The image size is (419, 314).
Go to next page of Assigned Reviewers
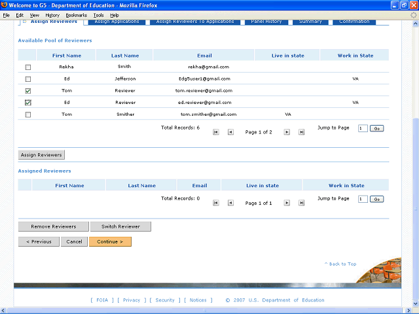click(x=287, y=203)
